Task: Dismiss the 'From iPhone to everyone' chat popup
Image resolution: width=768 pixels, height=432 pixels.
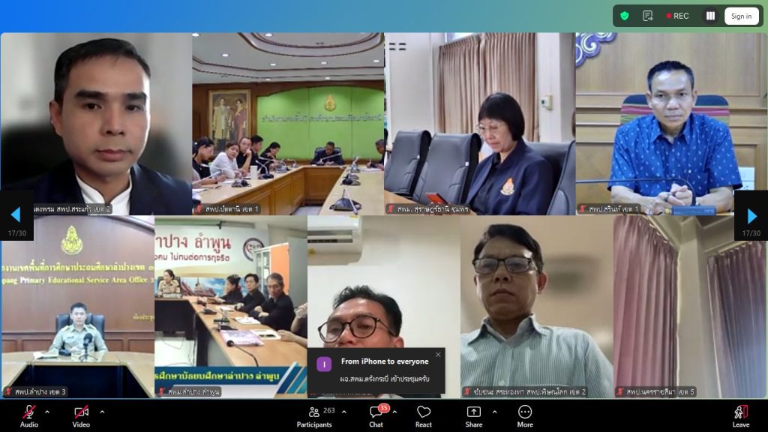Action: coord(438,355)
